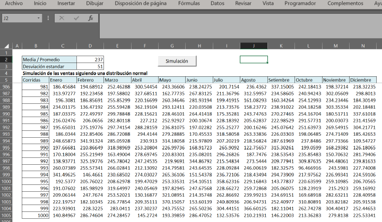The width and height of the screenshot is (382, 222).
Task: Open the Archivo menu
Action: tap(13, 3)
